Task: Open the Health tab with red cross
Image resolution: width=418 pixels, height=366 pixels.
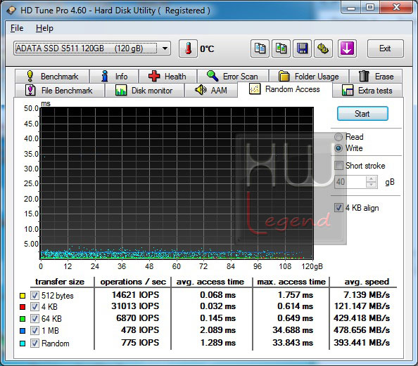Action: pyautogui.click(x=167, y=77)
